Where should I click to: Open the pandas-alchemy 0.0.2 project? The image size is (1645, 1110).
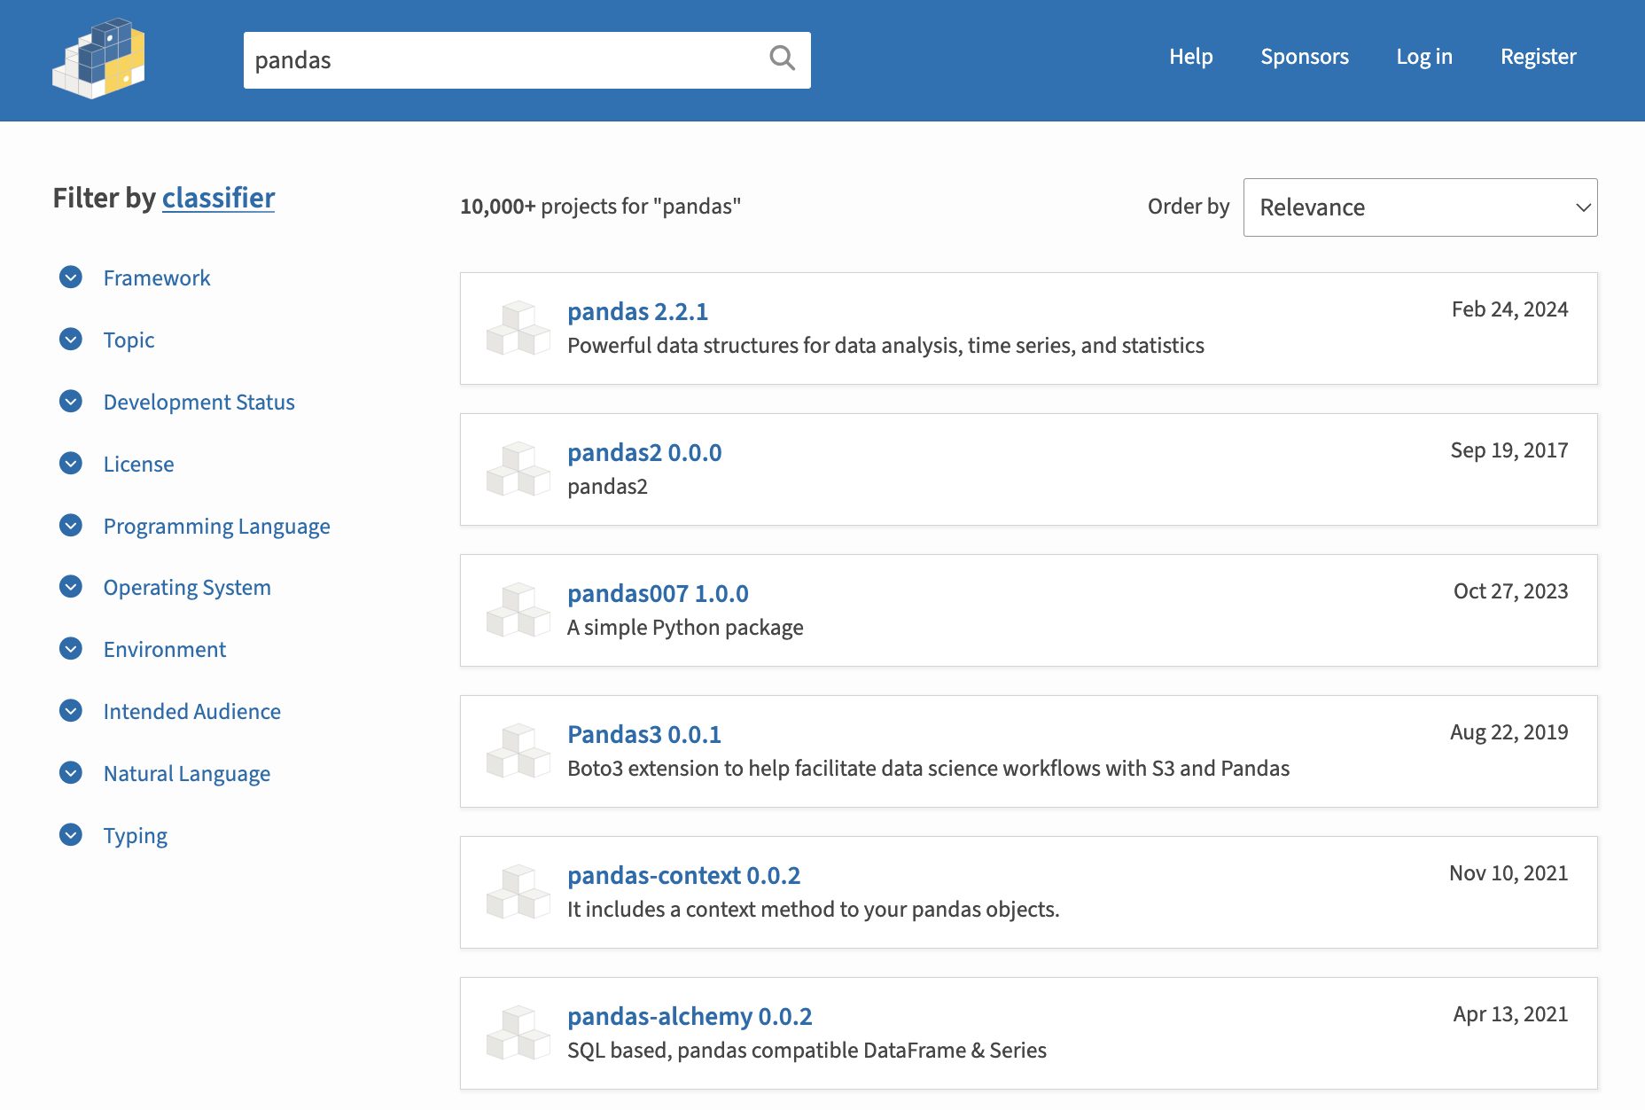690,1017
